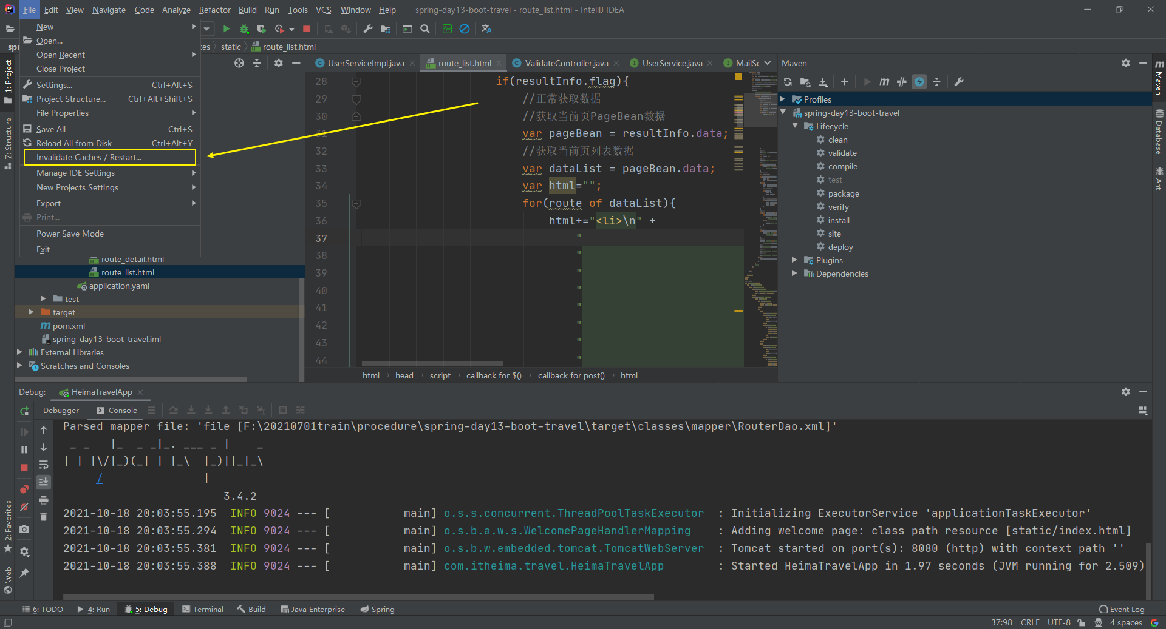Click the Clear All trash icon in console
This screenshot has height=629, width=1166.
(x=44, y=517)
